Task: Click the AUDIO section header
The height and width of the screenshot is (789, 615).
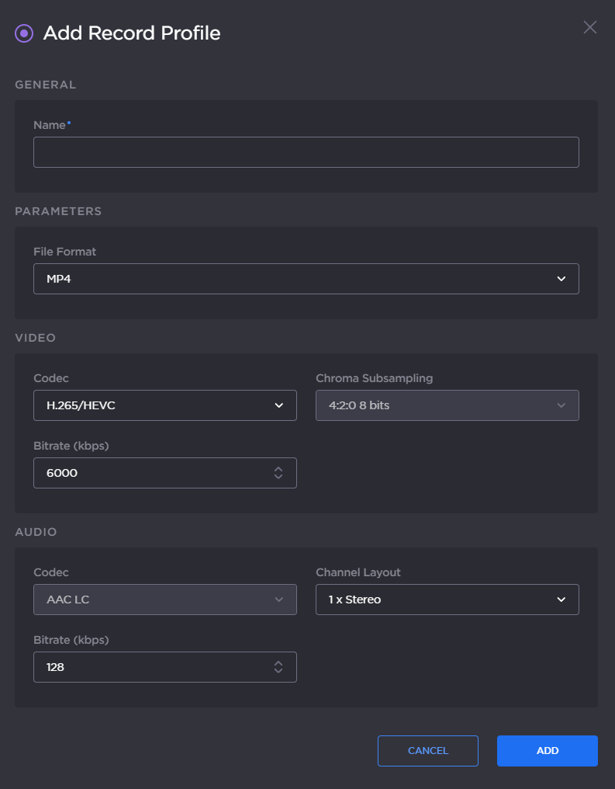Action: [x=36, y=531]
